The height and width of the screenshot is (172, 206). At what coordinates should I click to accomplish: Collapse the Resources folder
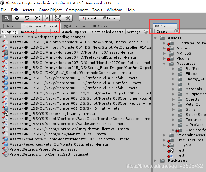click(164, 64)
